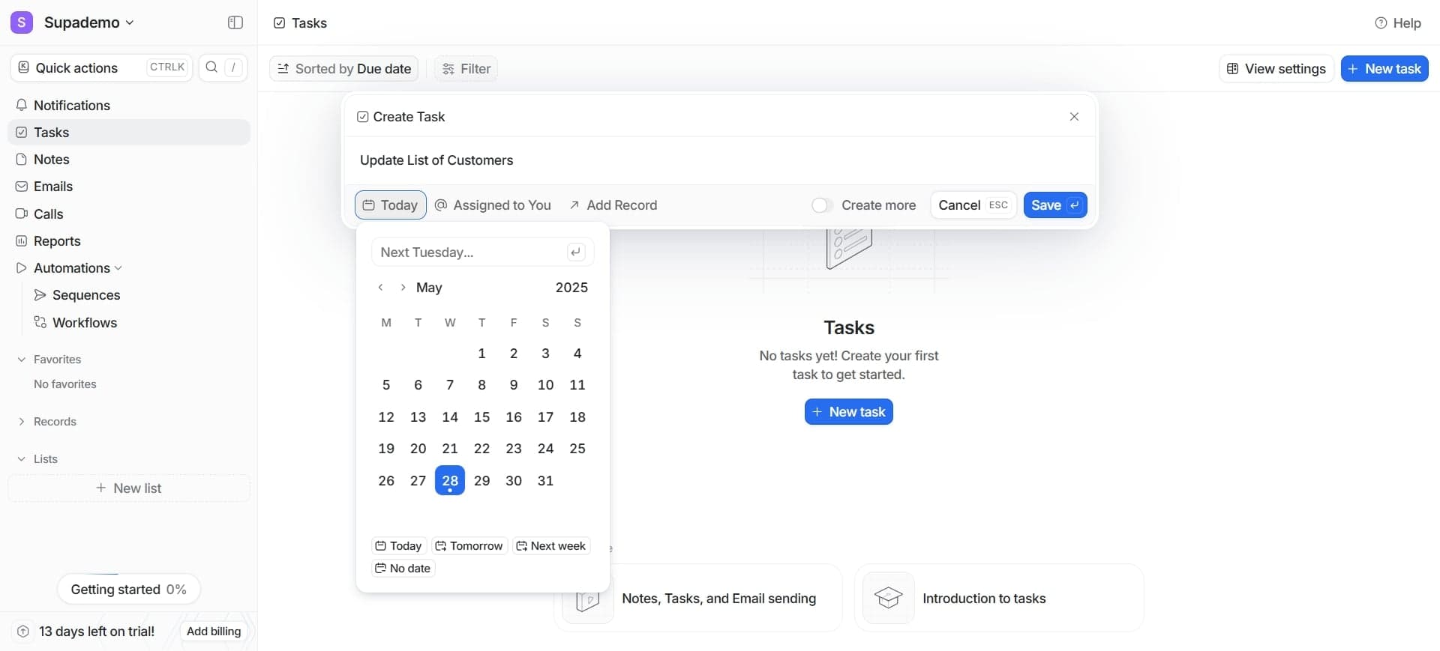Open Reports in the sidebar
Screen dimensions: 1440x651
(129, 240)
